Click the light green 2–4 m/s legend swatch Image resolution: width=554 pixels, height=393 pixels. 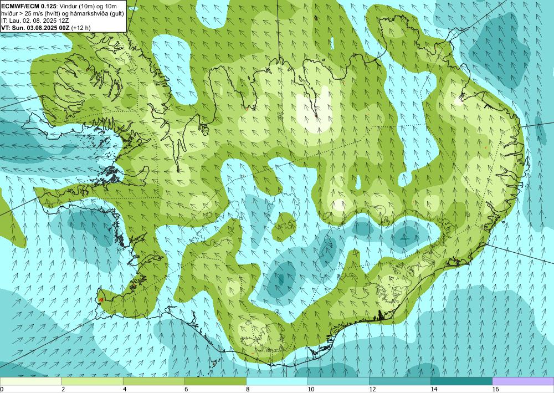[x=92, y=381]
